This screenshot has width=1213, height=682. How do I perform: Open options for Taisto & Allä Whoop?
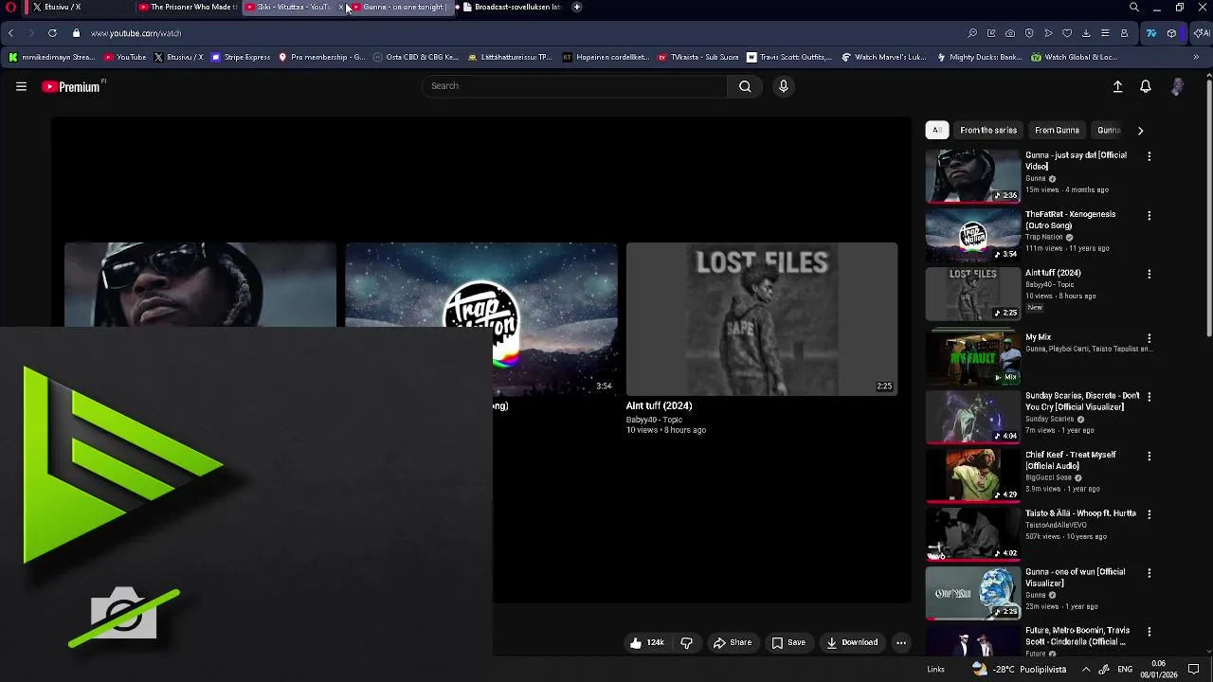point(1150,514)
